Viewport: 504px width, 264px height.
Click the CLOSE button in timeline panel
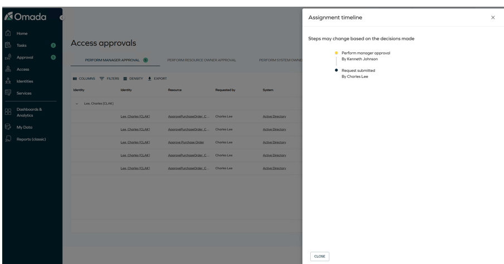(x=320, y=256)
